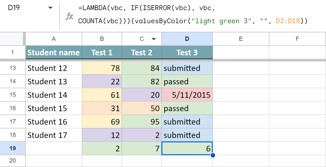Select the passed cell for Student 15

point(187,108)
